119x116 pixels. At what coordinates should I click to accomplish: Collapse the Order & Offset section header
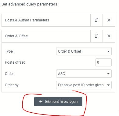pos(46,36)
